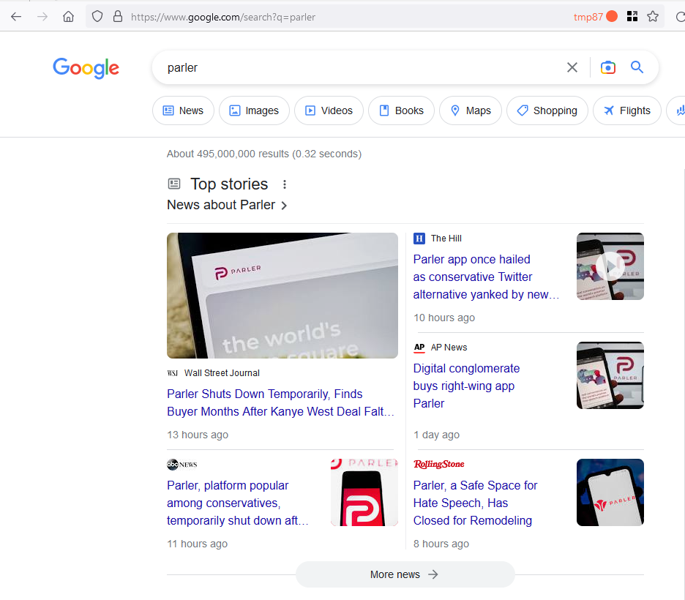The height and width of the screenshot is (600, 685).
Task: Click the '8 hours ago' timestamp
Action: click(x=441, y=544)
